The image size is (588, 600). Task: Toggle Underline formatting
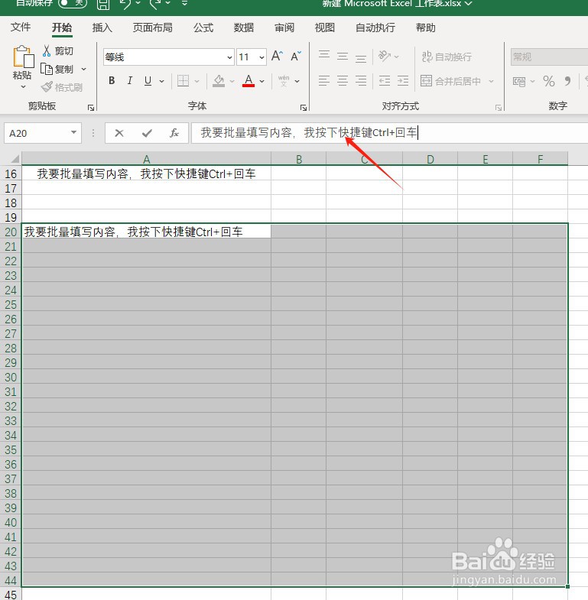[x=148, y=81]
